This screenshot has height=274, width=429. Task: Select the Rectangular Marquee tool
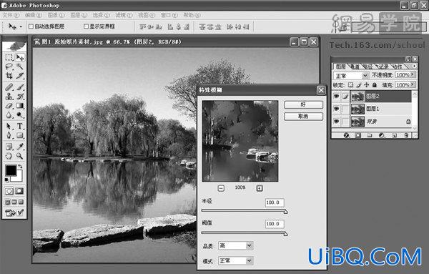(9, 57)
